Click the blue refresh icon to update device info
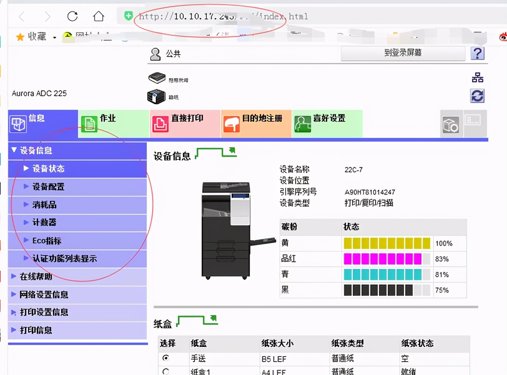The image size is (507, 375). pos(477,96)
